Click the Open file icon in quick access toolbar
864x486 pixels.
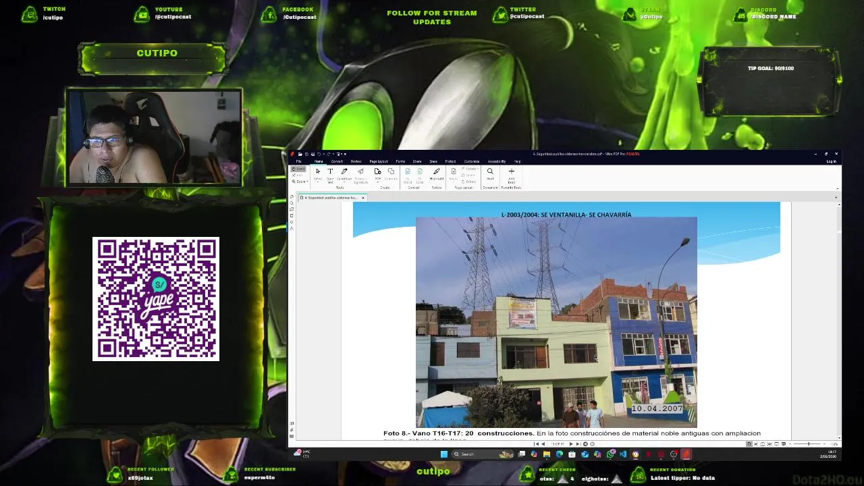tap(300, 154)
